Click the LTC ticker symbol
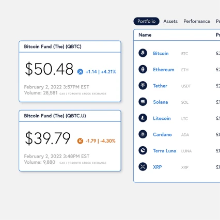Screen dimensions: 220x220 point(184,119)
